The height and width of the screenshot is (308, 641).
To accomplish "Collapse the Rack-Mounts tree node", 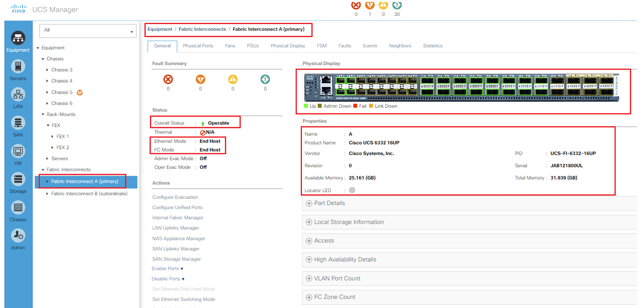I will pyautogui.click(x=43, y=115).
